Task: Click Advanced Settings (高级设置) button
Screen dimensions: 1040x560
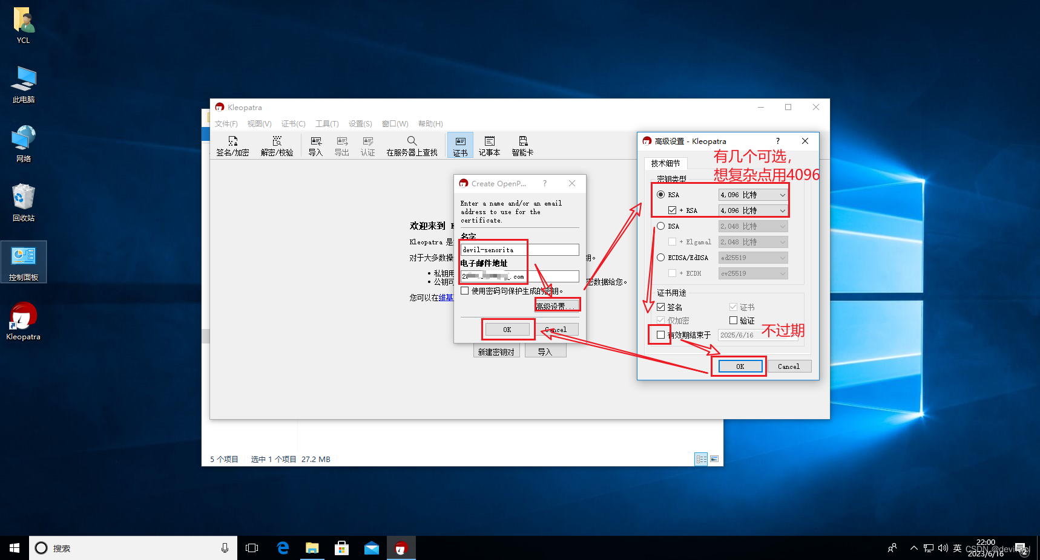Action: click(556, 306)
